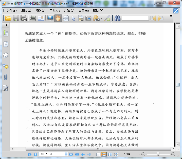The height and width of the screenshot is (159, 182).
Task: Show the Signatures panel with the pen icon
Action: (x=6, y=88)
